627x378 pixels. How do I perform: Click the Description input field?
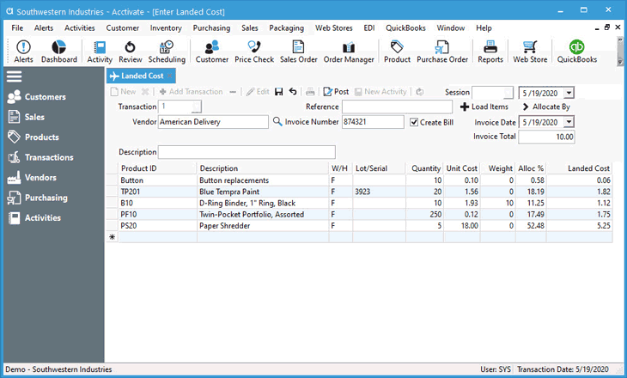[247, 152]
